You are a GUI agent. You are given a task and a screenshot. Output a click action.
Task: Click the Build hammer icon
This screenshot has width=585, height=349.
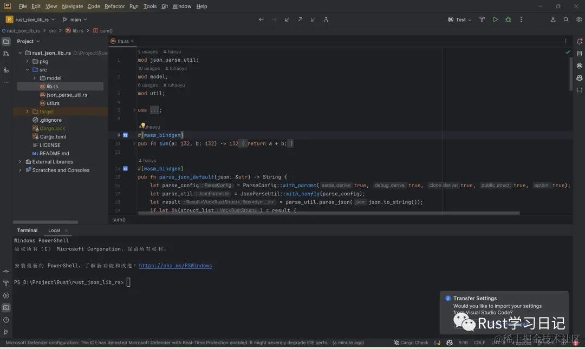(482, 19)
